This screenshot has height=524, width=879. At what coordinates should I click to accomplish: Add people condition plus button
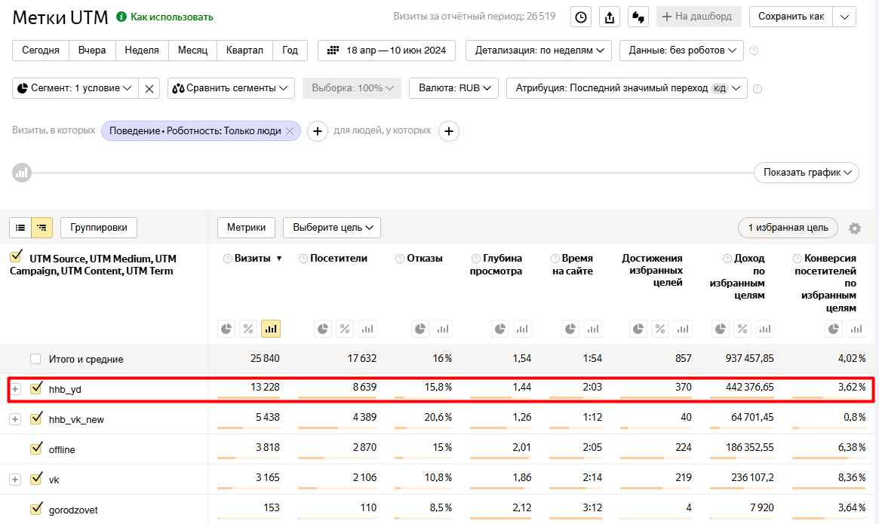448,131
